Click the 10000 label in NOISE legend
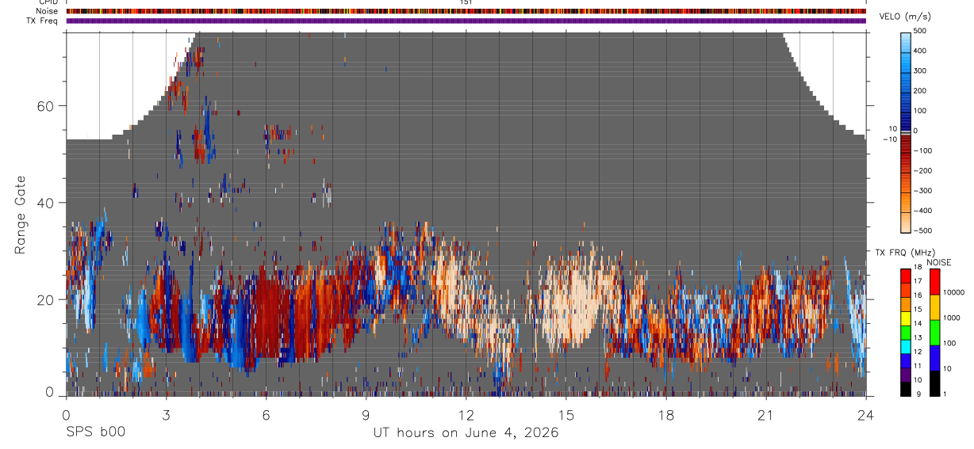974x449 pixels. pos(955,293)
